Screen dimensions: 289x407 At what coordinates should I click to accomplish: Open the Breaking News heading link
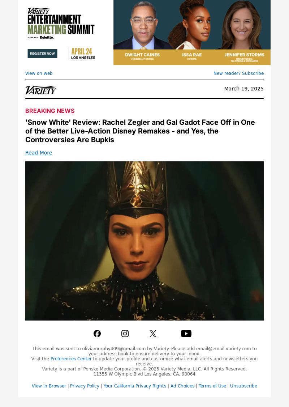(50, 111)
